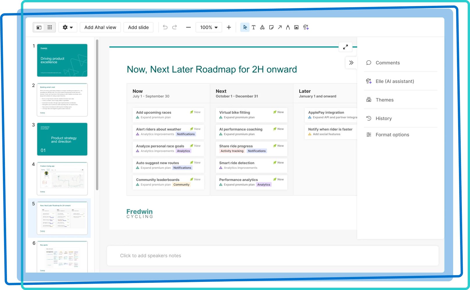This screenshot has height=290, width=470.
Task: Switch to grid view of slides
Action: pyautogui.click(x=49, y=27)
